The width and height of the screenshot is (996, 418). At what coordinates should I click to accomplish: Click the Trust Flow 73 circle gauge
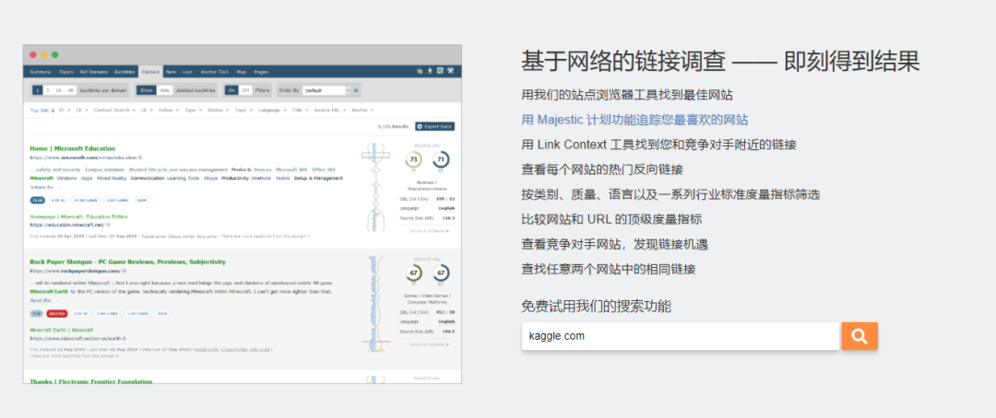pos(415,160)
